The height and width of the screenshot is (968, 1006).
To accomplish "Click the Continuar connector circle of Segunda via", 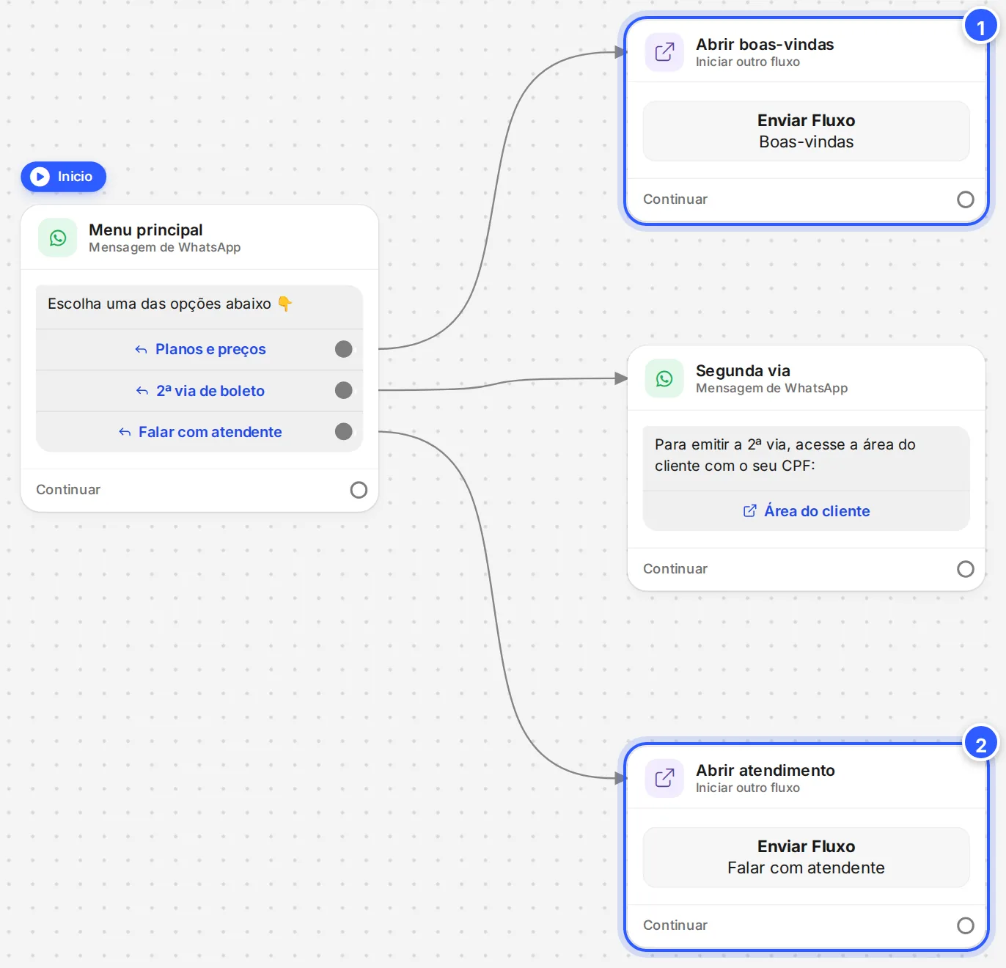I will pos(966,569).
